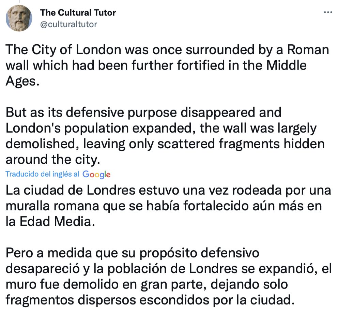338x313 pixels.
Task: Click the Spanish paragraph starting 'Pero a medida'
Action: point(167,277)
